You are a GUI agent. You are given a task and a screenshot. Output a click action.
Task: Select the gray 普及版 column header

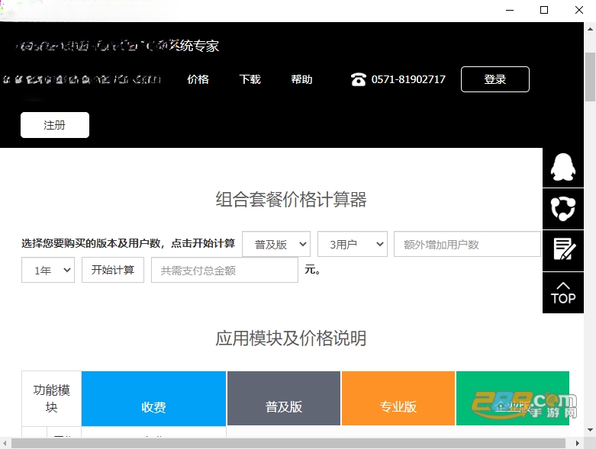click(284, 399)
